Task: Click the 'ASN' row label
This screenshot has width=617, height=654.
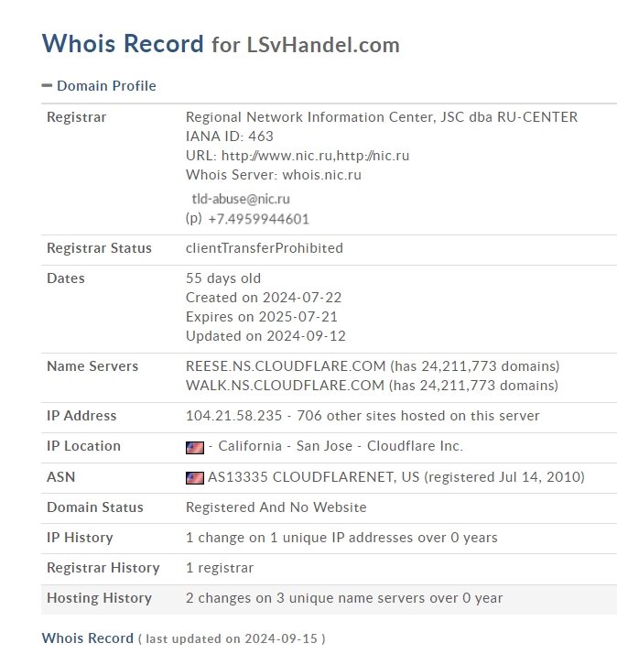Action: pos(60,476)
